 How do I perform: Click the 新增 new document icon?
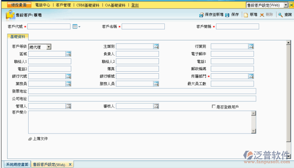[x=246, y=15]
